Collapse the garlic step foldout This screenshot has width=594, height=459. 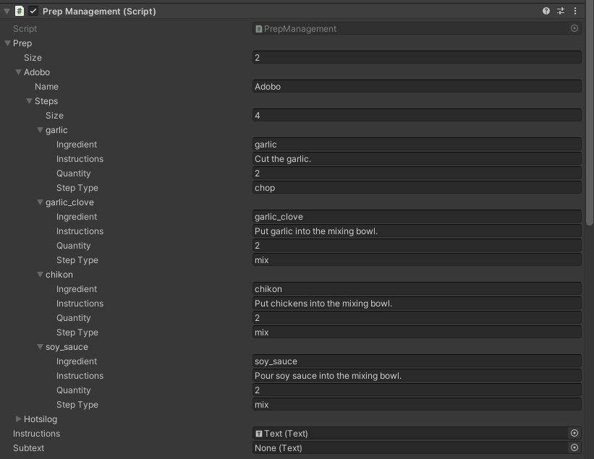click(40, 130)
